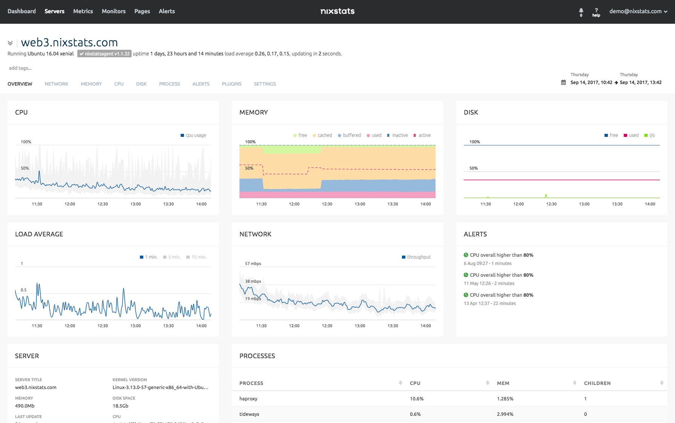Toggle the used memory legend series
The image size is (675, 423).
(x=374, y=135)
